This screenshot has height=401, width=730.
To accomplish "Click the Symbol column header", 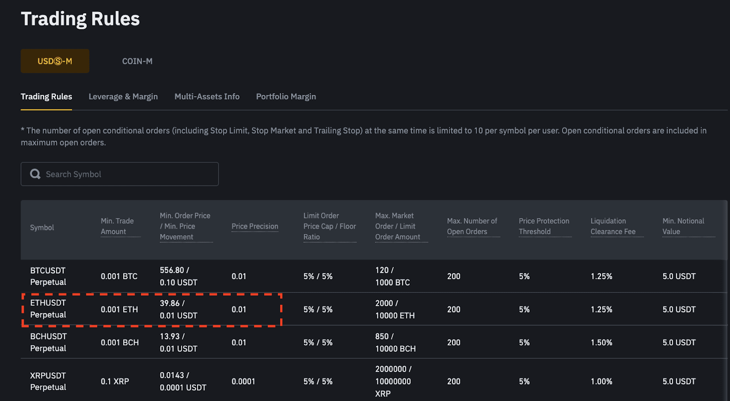I will [42, 228].
